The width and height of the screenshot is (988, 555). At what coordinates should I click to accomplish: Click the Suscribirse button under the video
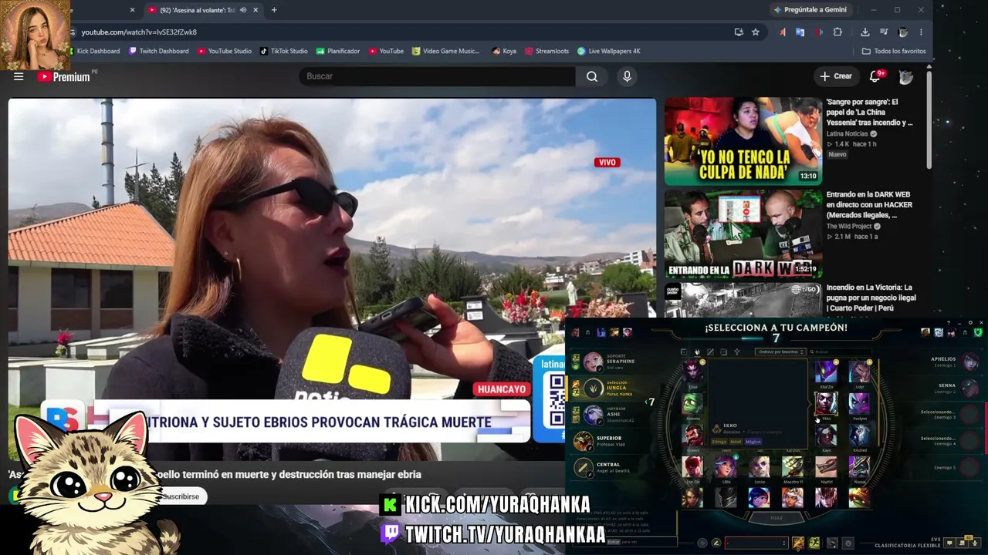pos(181,496)
